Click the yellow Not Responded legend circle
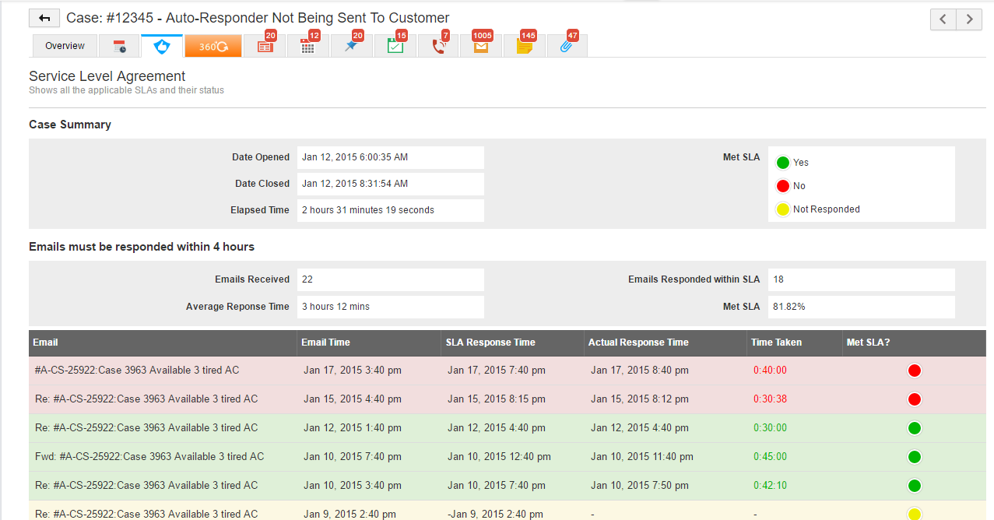This screenshot has height=520, width=994. tap(783, 209)
